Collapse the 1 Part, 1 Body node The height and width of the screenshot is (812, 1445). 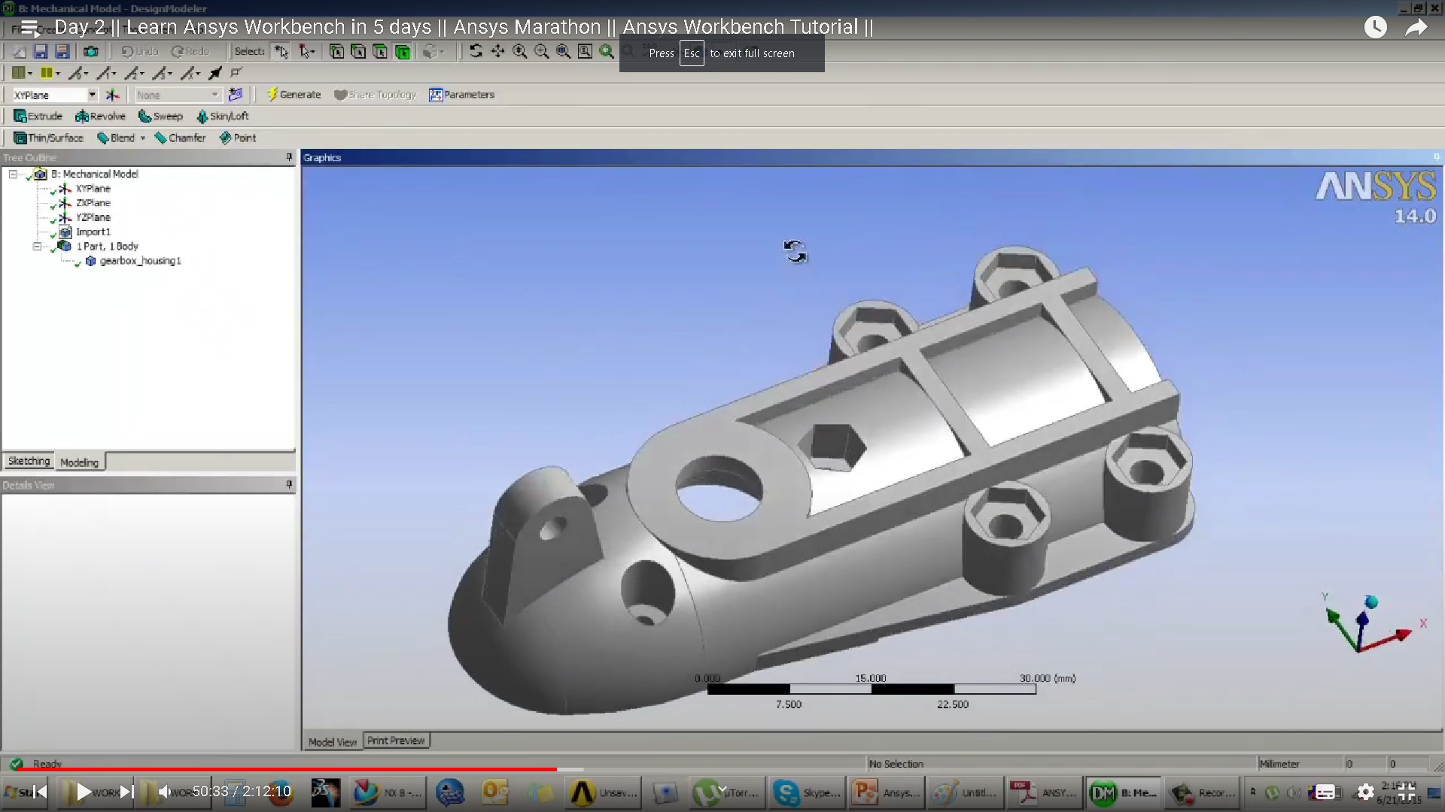36,247
